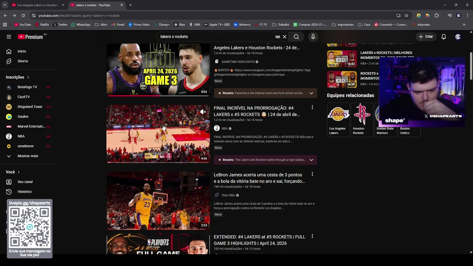473x266 pixels.
Task: Start voice search with microphone icon
Action: click(x=313, y=37)
